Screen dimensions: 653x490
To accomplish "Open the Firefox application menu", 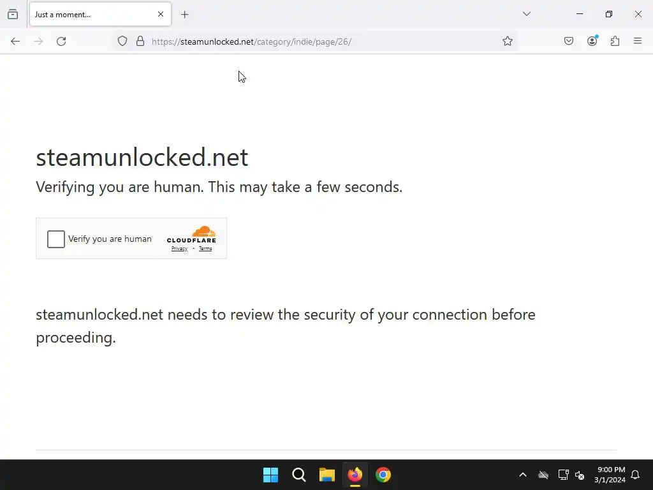I will [638, 41].
